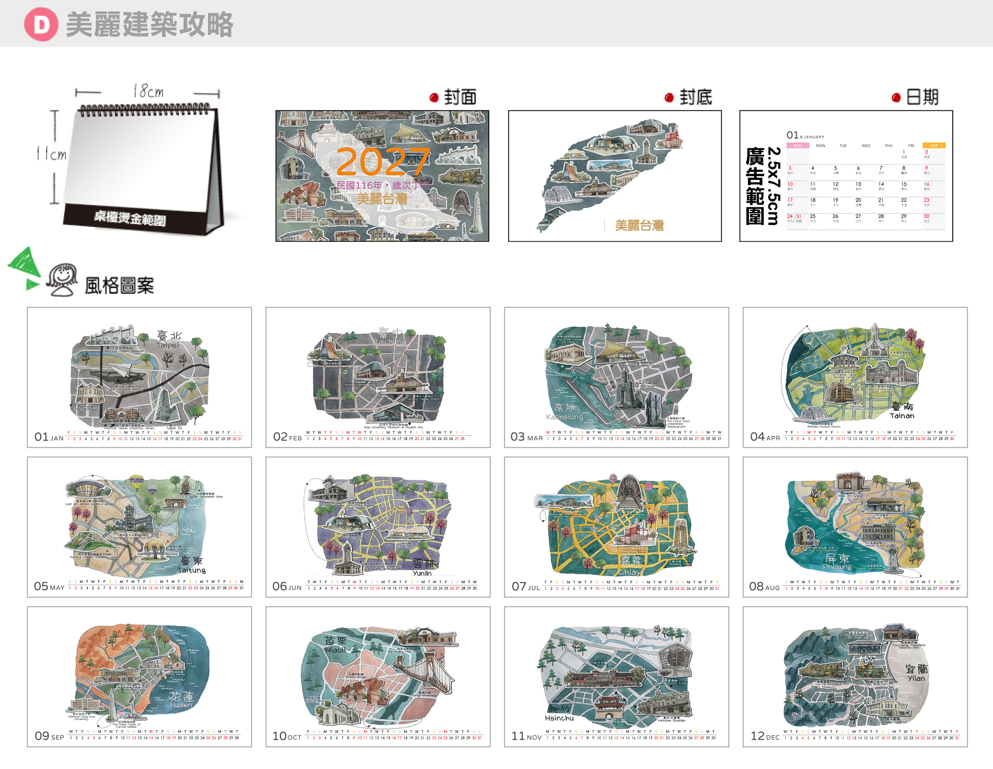
Task: Click the orange 2027 cover title
Action: (383, 161)
